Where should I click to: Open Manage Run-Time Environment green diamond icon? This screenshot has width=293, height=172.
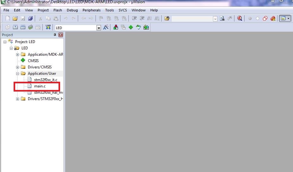pyautogui.click(x=131, y=27)
